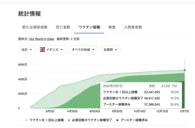Click the ワクチンを1回以上接種 legend label
Viewport: 195px width, 128px height.
click(46, 120)
